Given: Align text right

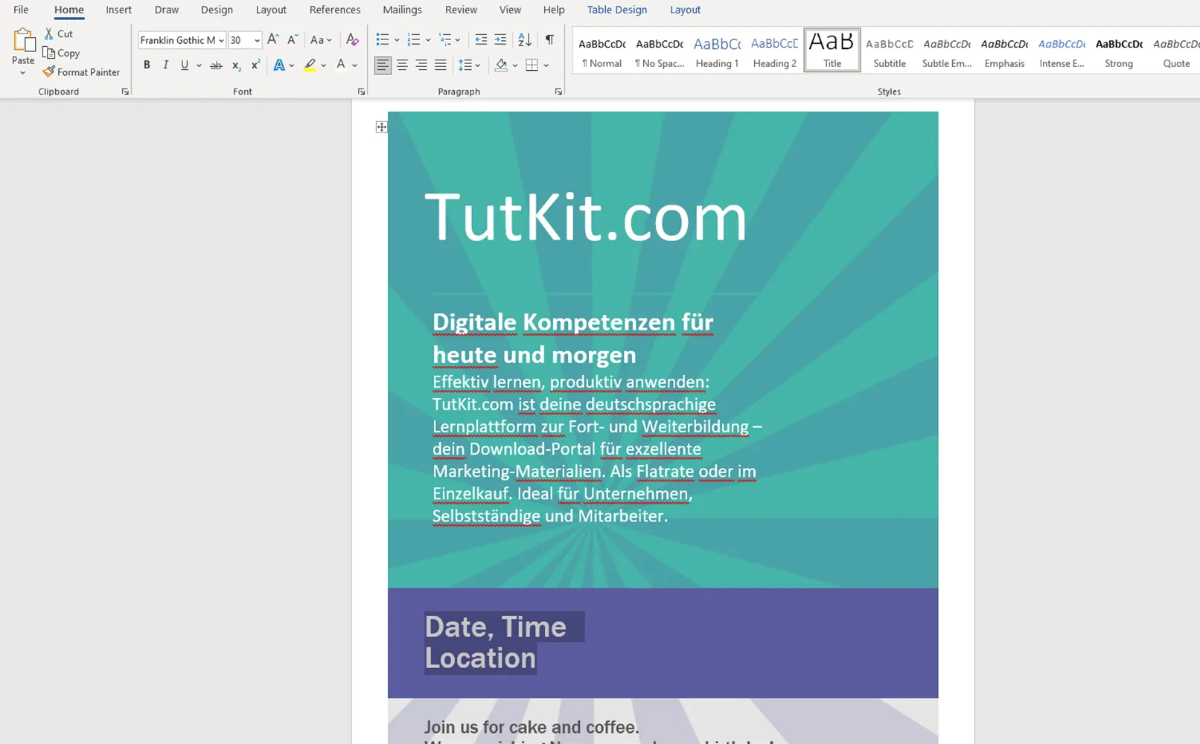Looking at the screenshot, I should (421, 65).
